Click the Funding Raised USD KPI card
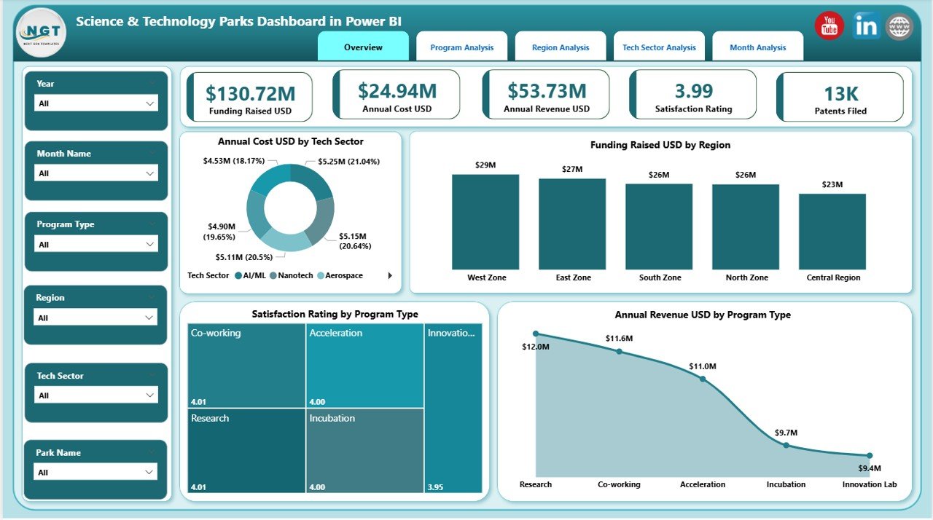Image resolution: width=933 pixels, height=520 pixels. tap(249, 95)
